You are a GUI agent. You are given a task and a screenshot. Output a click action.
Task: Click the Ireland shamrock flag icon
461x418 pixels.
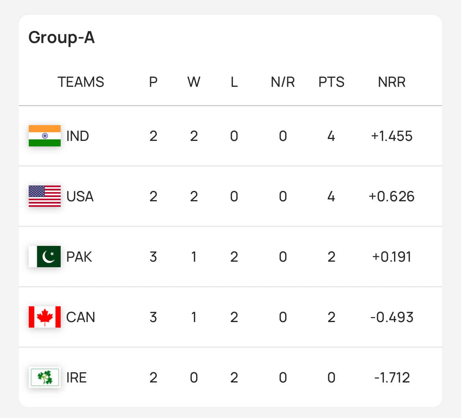45,377
